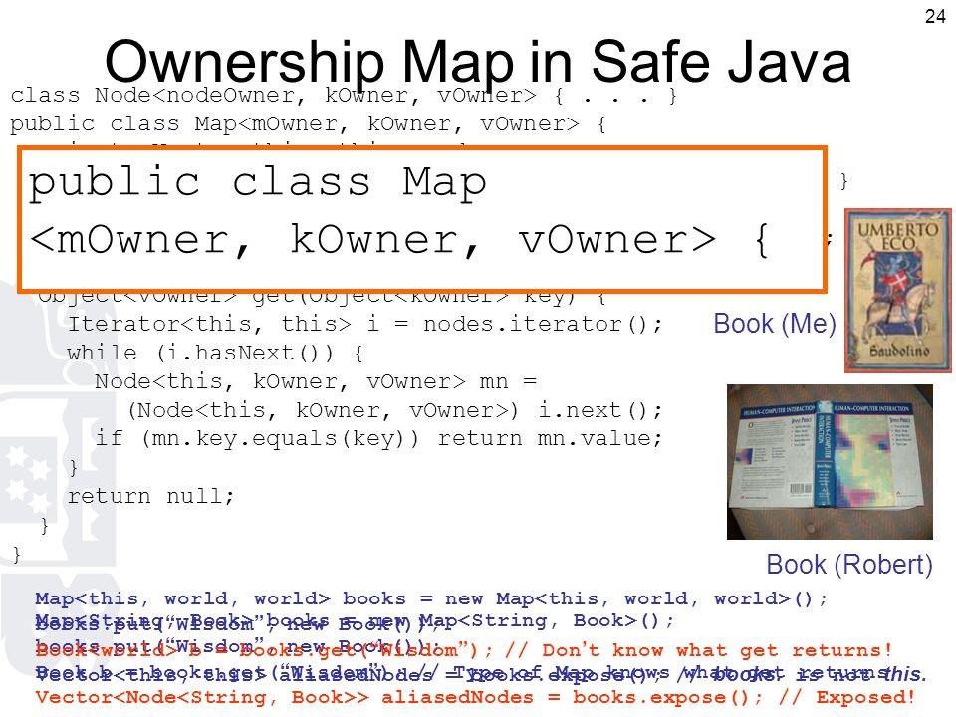Click the small "public class Map<mOwner, kOwner, vOwner> {" line above callout

click(x=308, y=124)
